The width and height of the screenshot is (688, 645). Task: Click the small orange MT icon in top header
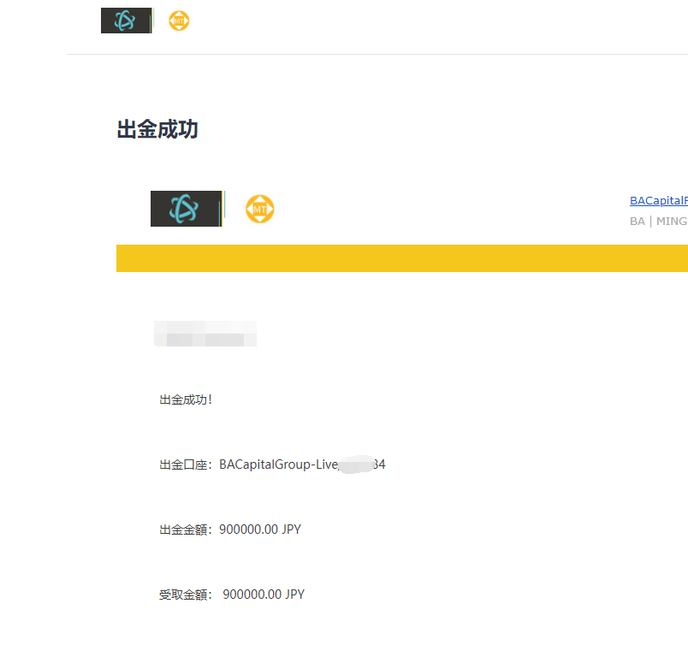[x=179, y=21]
